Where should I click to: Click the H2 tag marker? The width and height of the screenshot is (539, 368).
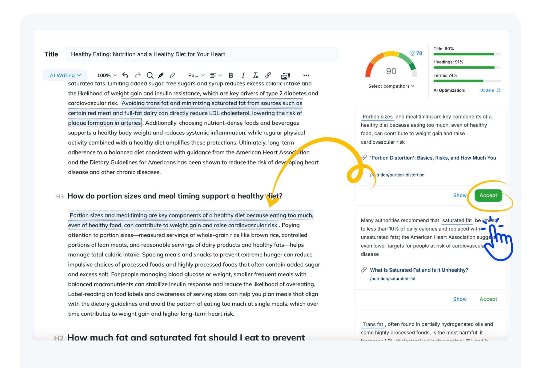(x=59, y=338)
